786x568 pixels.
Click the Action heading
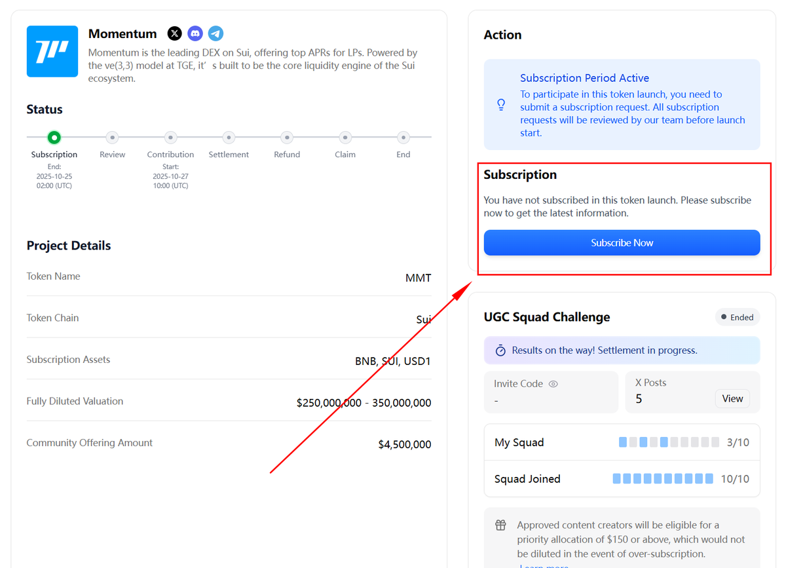pos(503,35)
